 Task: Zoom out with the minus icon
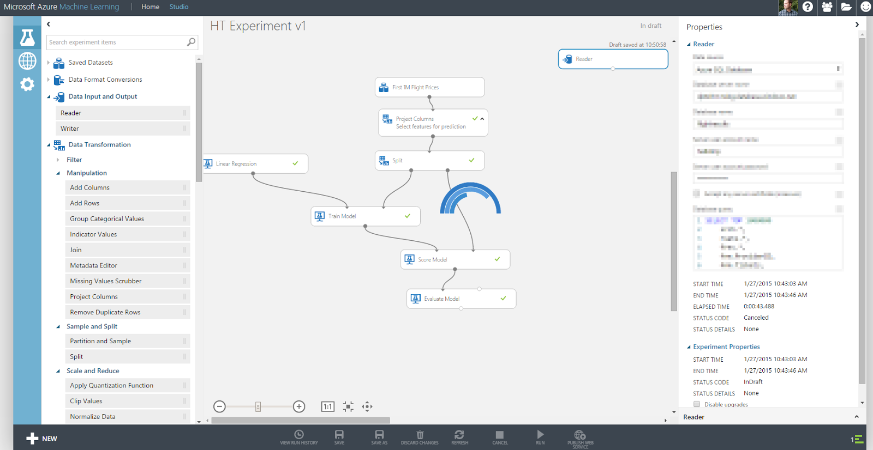coord(219,406)
